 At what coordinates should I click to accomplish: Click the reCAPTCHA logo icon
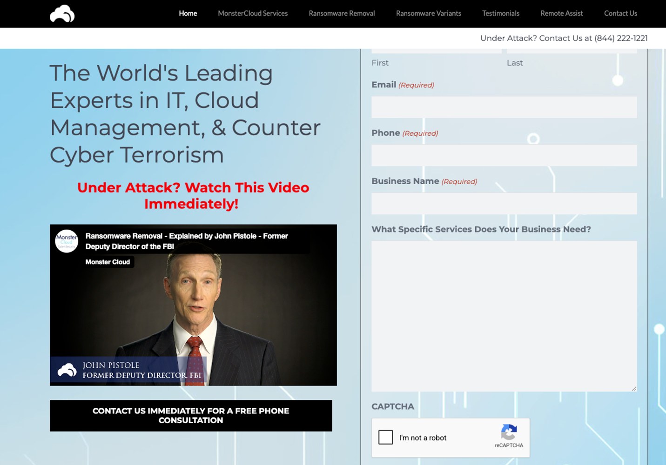tap(509, 432)
